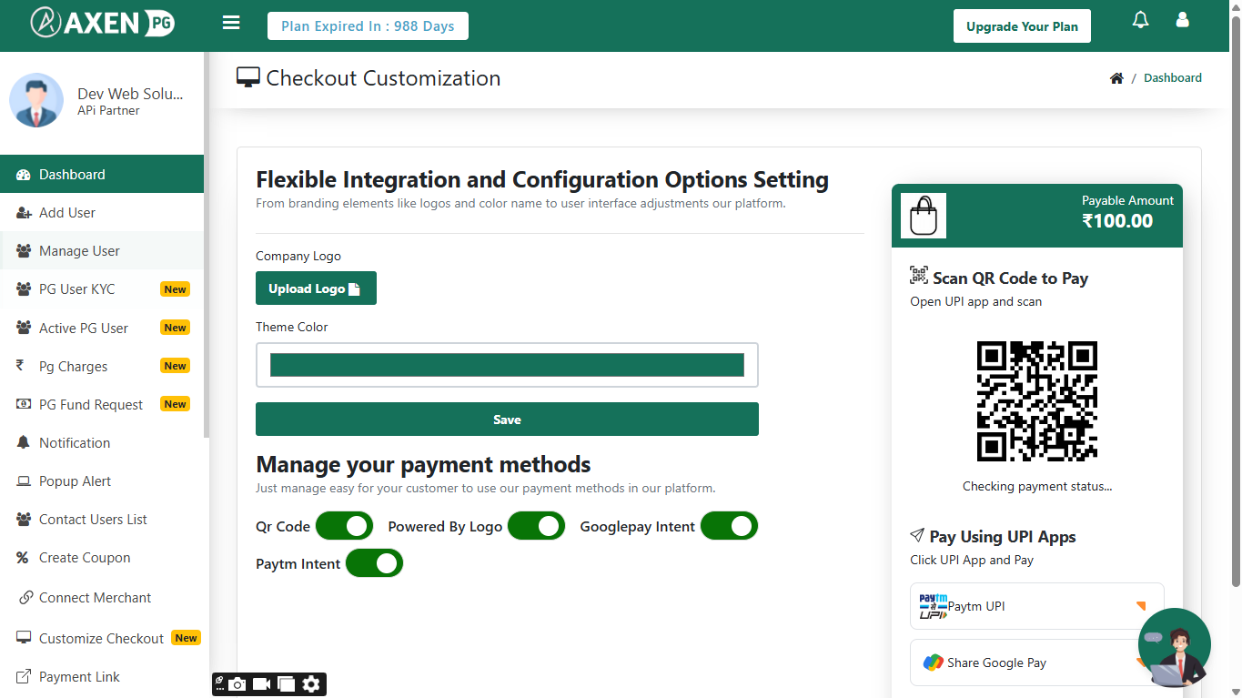Click the rupee icon beside Pg Charges
The width and height of the screenshot is (1242, 698).
point(20,366)
